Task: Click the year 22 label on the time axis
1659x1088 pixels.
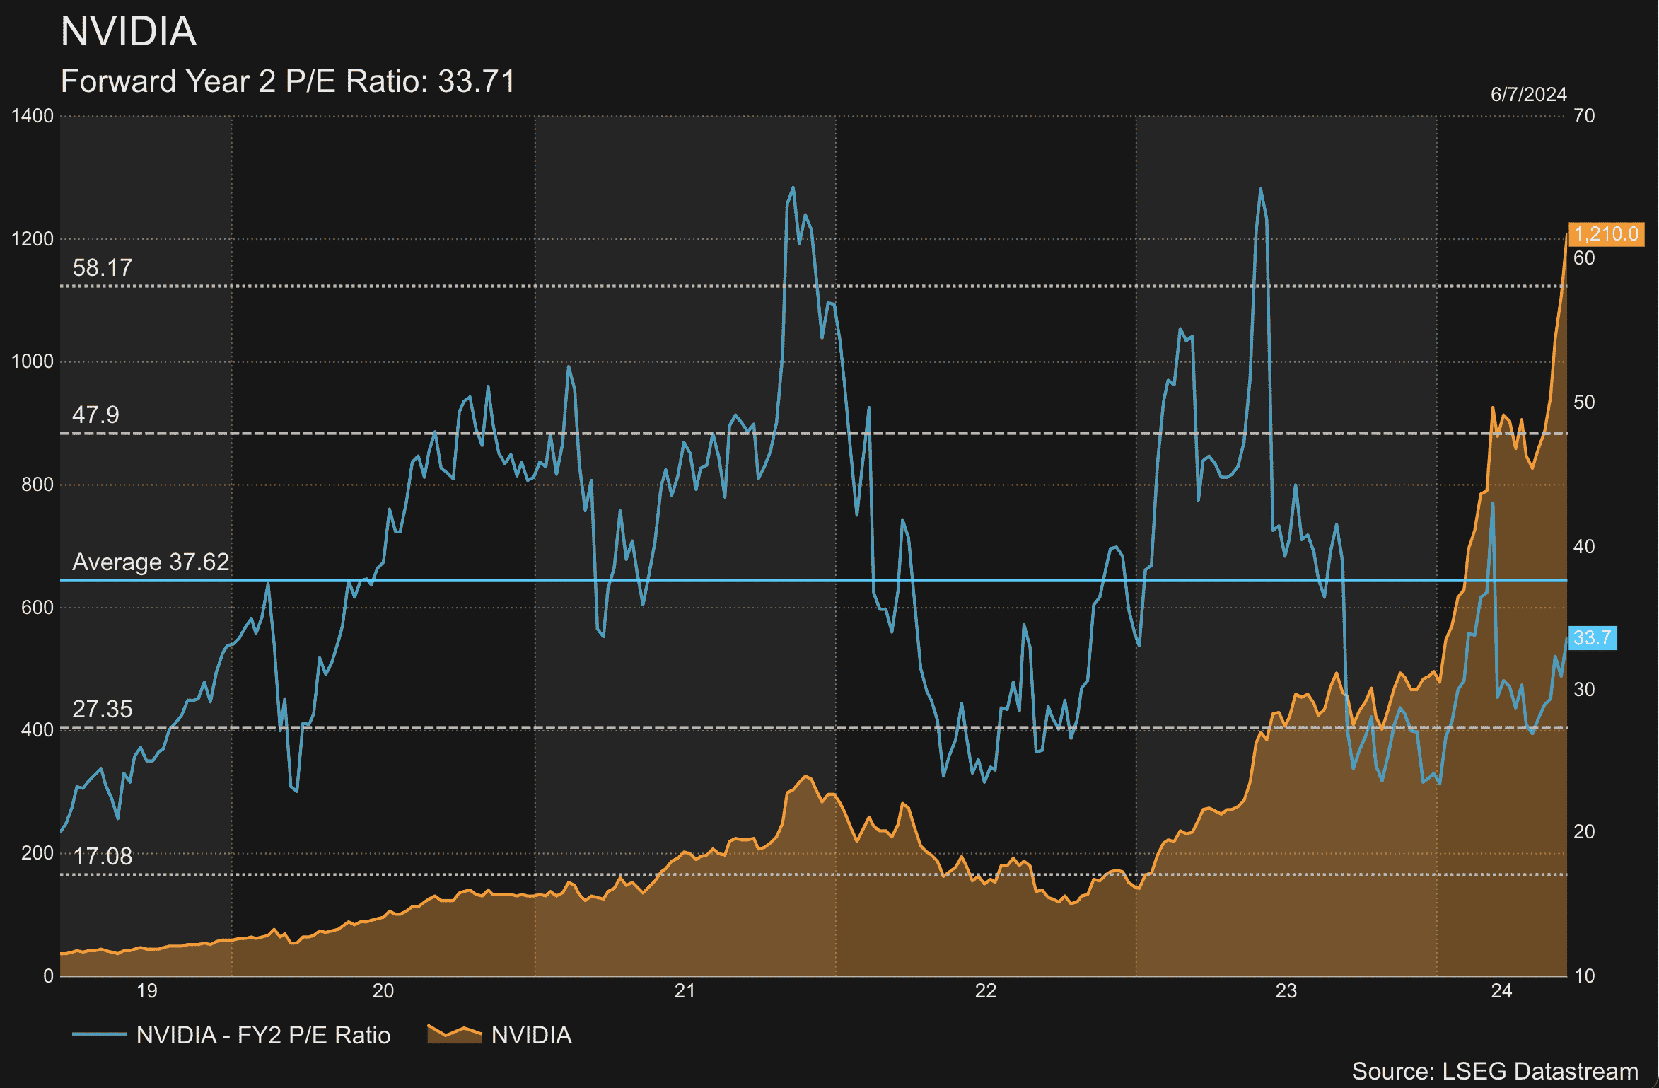Action: (x=986, y=991)
